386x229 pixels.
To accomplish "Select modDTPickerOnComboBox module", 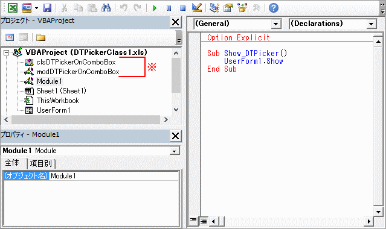I will pyautogui.click(x=78, y=72).
